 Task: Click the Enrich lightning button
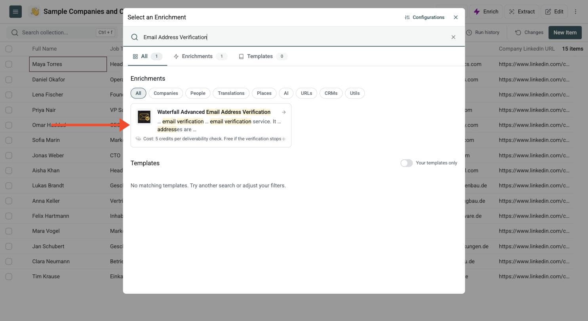coord(486,11)
